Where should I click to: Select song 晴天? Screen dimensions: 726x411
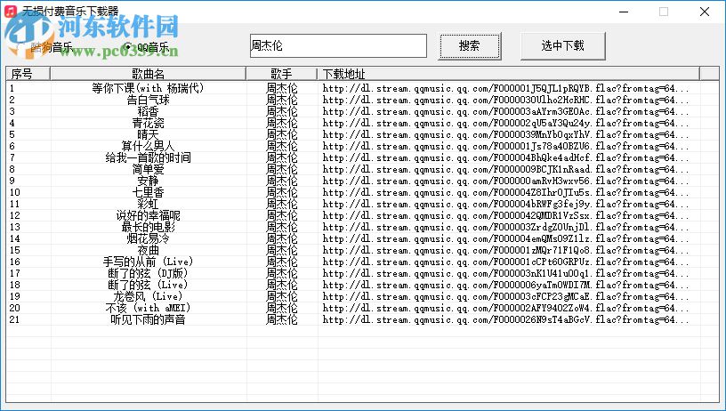click(x=148, y=134)
